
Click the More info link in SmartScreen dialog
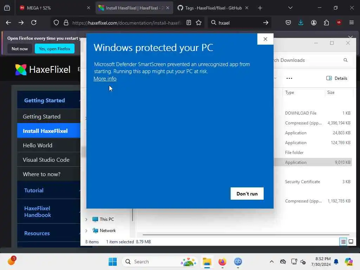[x=105, y=79]
